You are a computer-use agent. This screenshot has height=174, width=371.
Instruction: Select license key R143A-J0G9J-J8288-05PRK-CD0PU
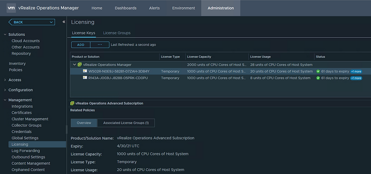click(x=118, y=78)
